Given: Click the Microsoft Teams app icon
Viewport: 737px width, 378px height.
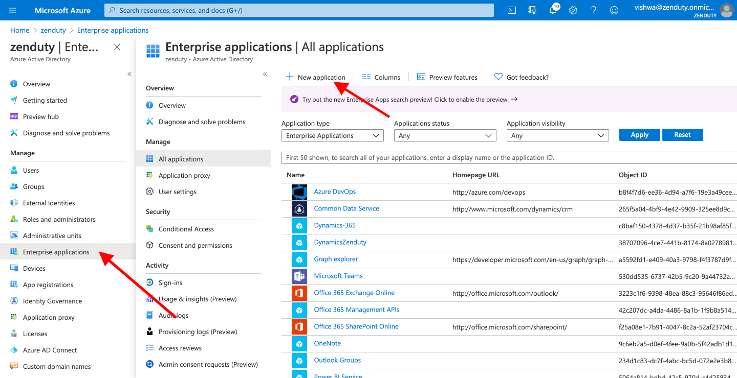Looking at the screenshot, I should 299,276.
